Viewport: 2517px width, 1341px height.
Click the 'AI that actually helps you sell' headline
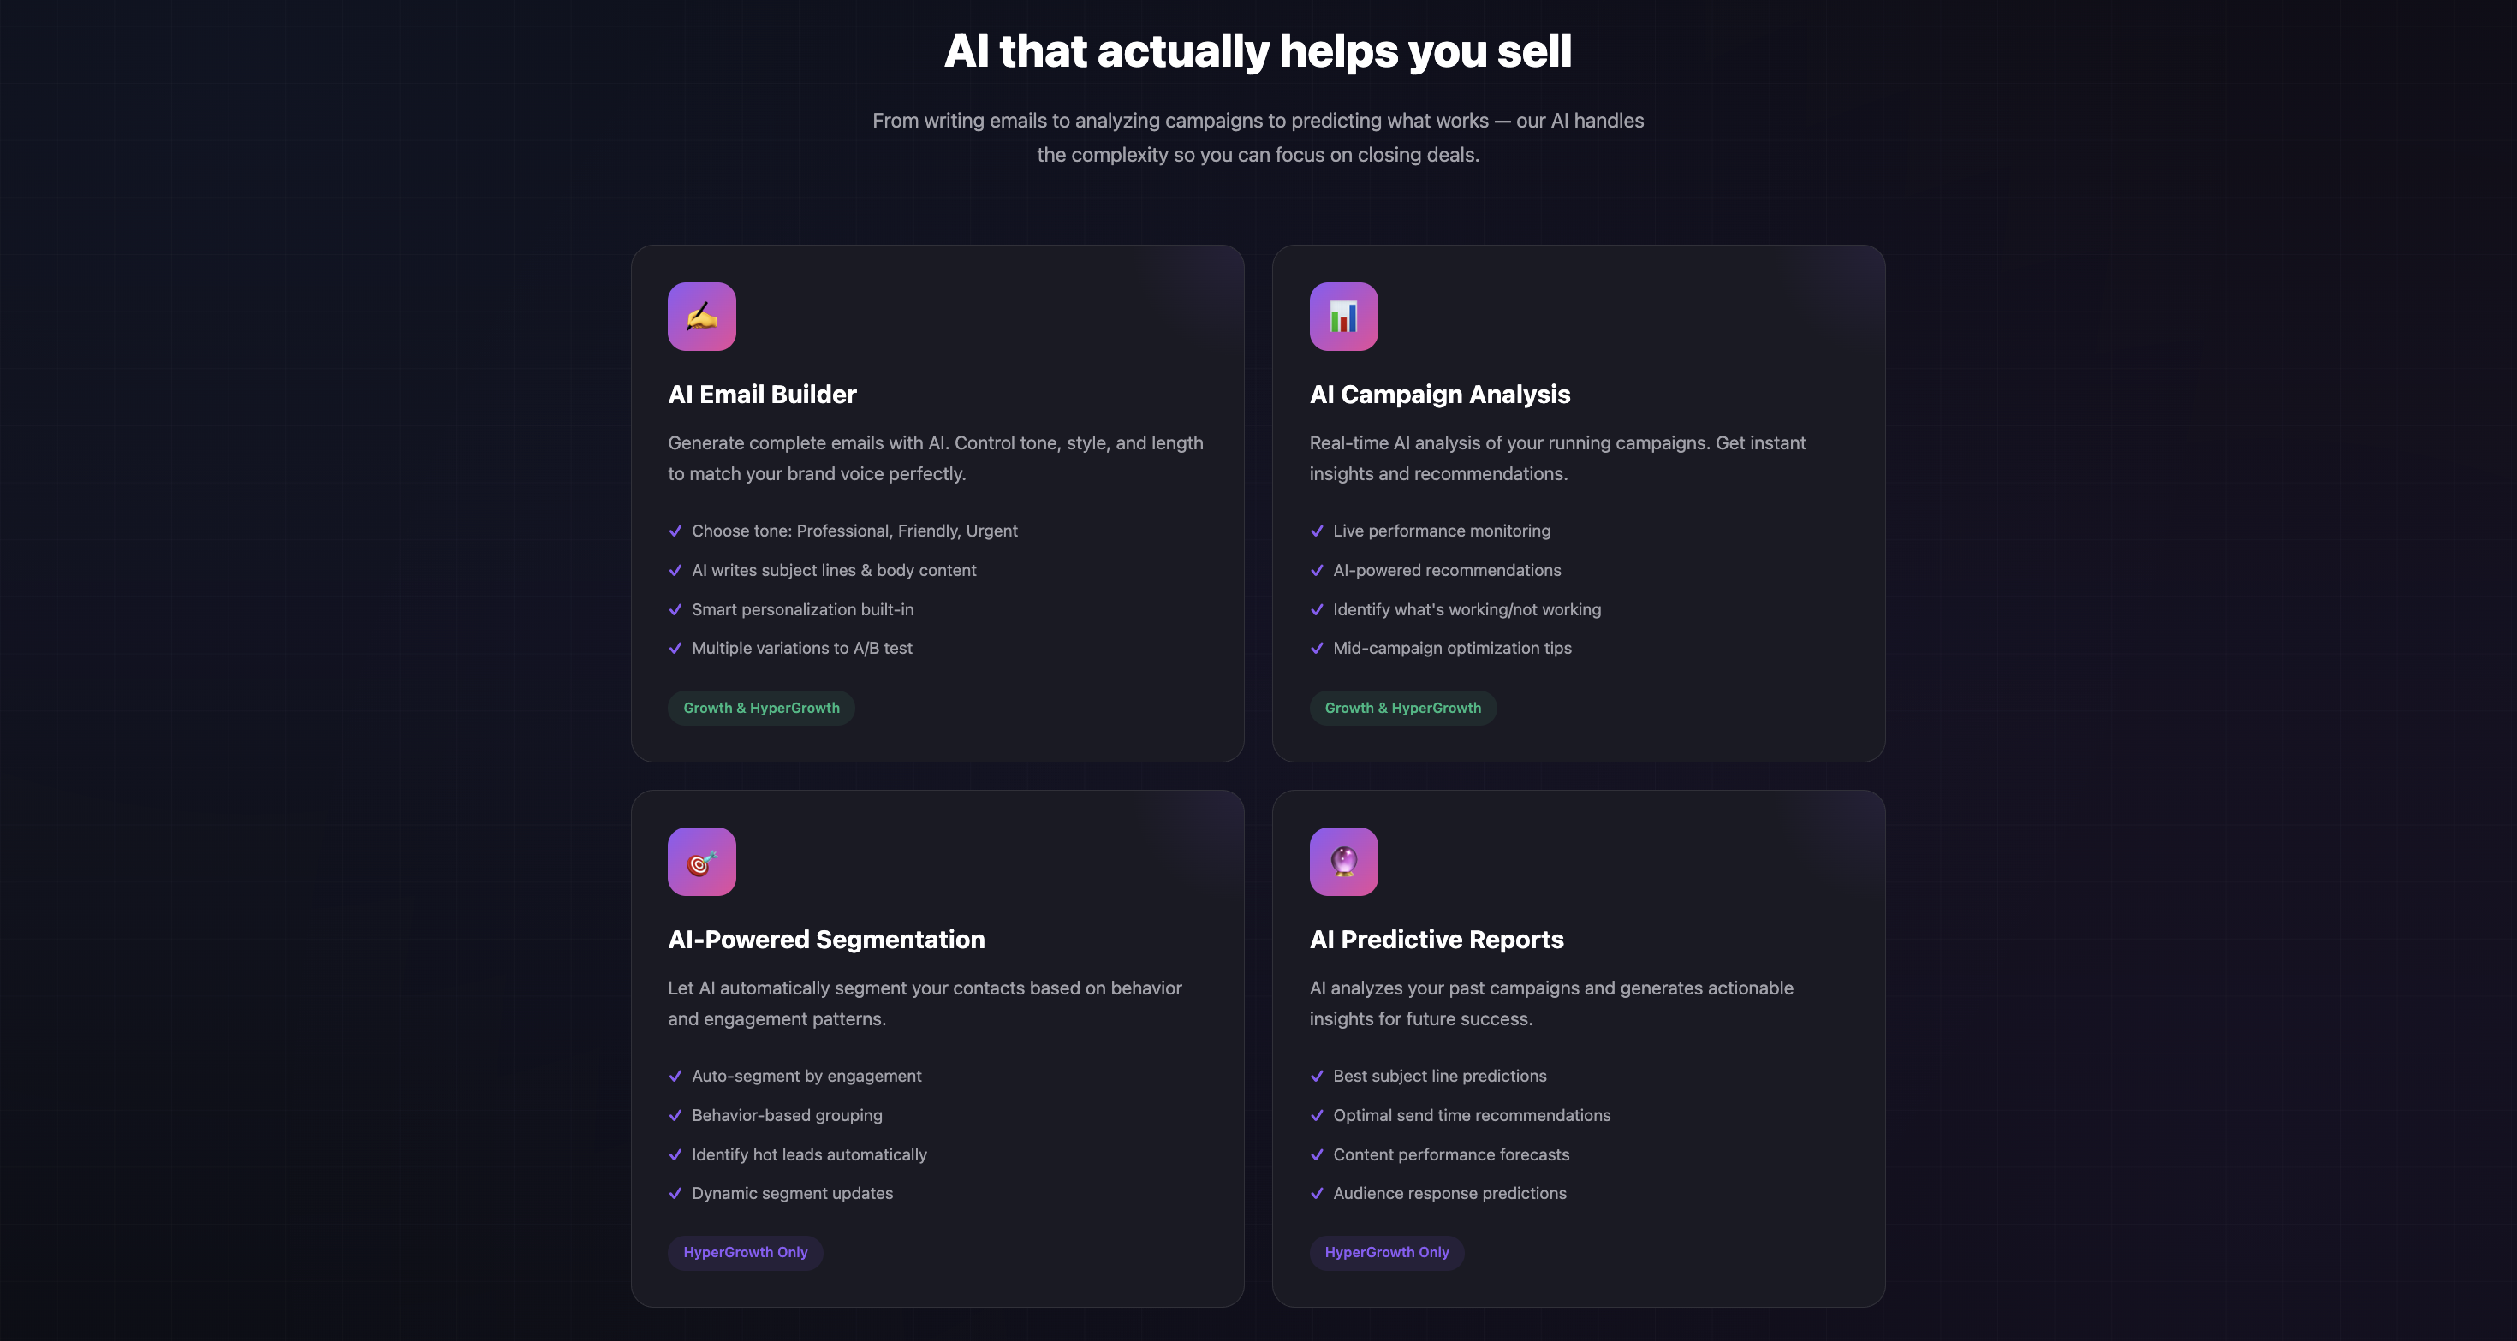(x=1258, y=51)
